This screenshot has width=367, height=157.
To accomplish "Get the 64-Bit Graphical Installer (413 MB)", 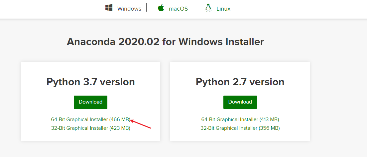I will point(240,119).
